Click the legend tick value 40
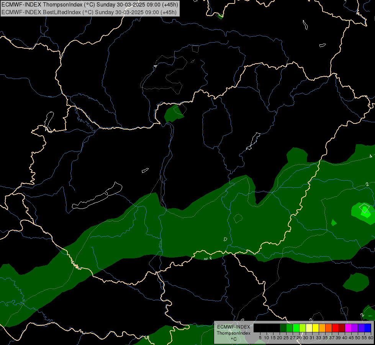375x345 pixels. point(345,338)
